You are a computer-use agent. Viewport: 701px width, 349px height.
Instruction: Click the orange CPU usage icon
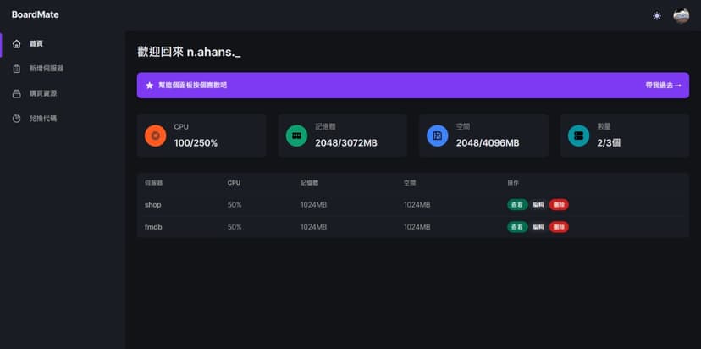click(x=155, y=136)
